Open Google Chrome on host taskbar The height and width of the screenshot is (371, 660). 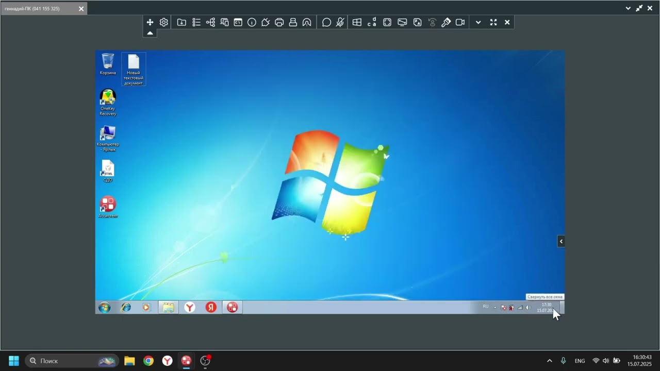148,361
